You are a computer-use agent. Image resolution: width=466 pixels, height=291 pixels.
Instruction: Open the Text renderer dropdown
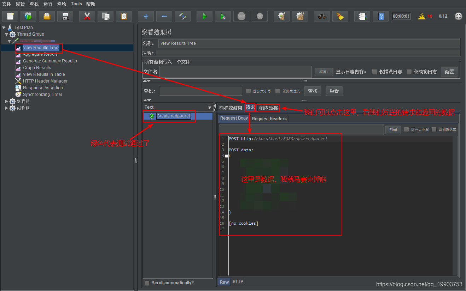coord(209,107)
